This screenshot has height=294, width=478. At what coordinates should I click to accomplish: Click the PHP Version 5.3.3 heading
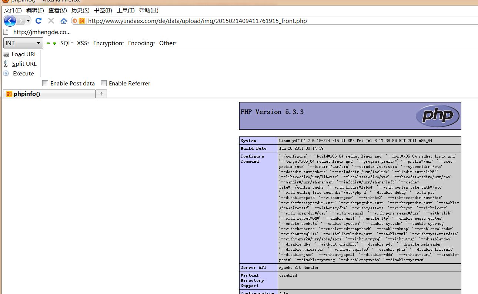click(272, 112)
